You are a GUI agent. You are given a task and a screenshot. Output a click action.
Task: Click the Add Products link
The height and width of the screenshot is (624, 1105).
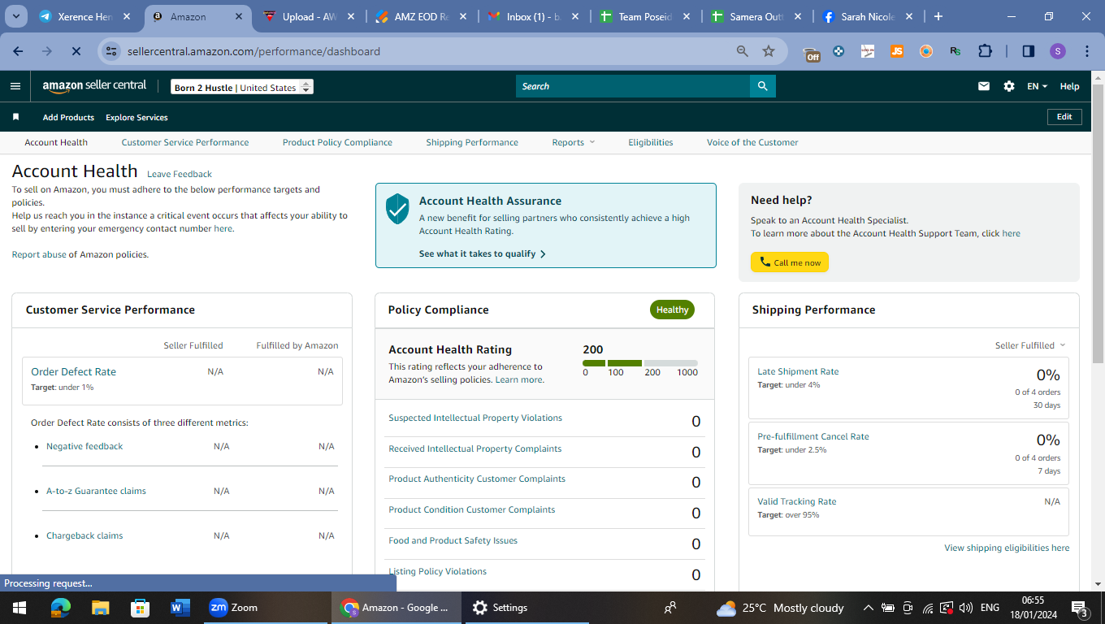tap(68, 117)
